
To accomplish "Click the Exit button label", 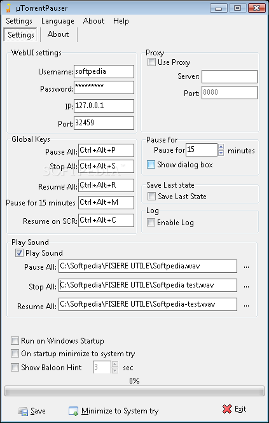I will (240, 409).
